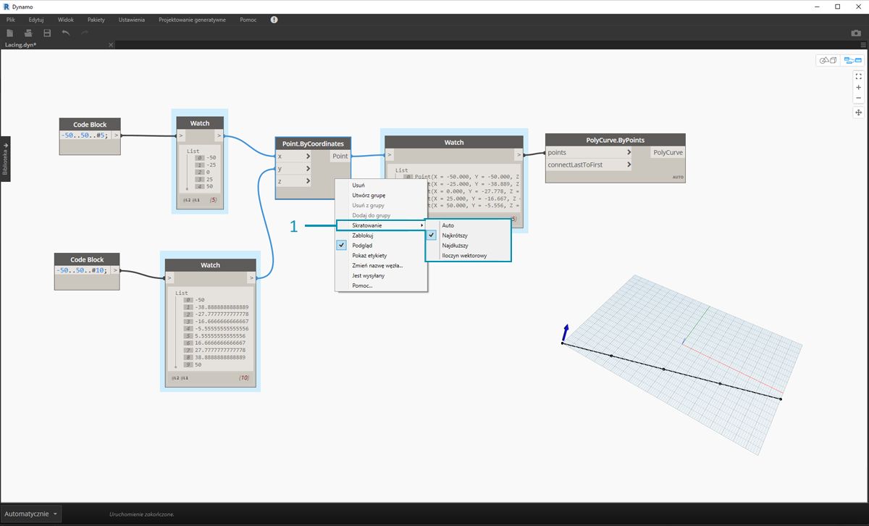This screenshot has width=869, height=526.
Task: Close the Lacing.dyn tab
Action: tap(111, 45)
